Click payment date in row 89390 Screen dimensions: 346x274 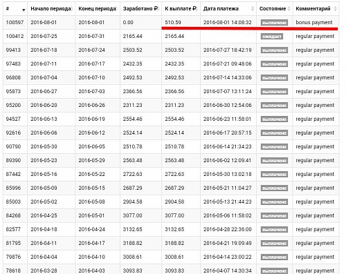(x=227, y=160)
